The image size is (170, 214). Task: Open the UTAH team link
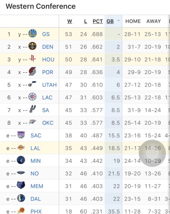click(x=50, y=85)
